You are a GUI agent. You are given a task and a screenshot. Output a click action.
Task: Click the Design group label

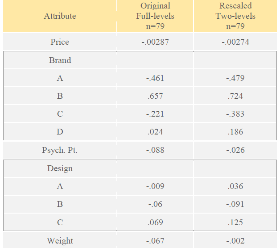coord(60,168)
